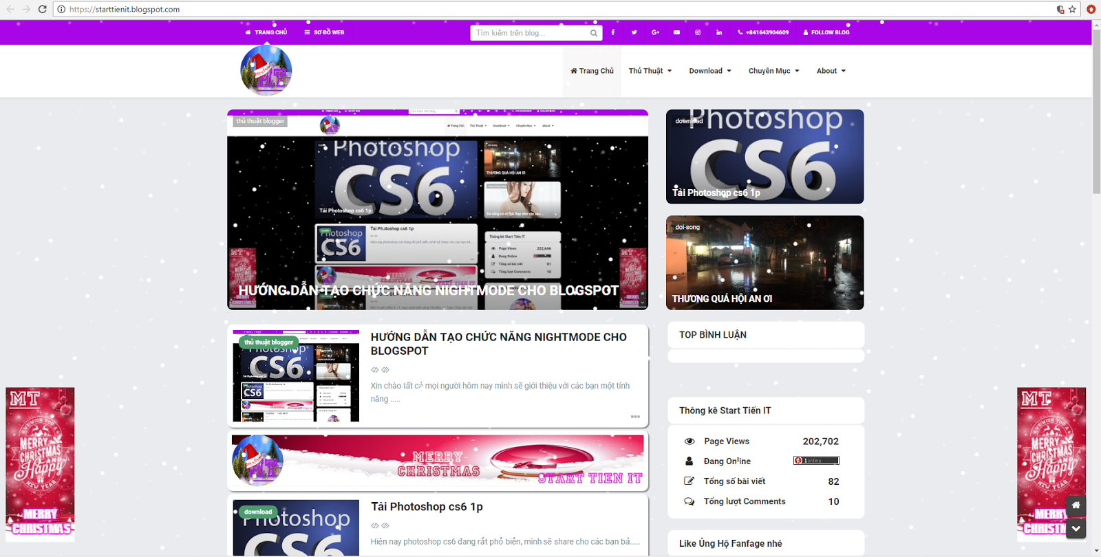The height and width of the screenshot is (557, 1101).
Task: Click the Facebook icon in top bar
Action: pos(612,32)
